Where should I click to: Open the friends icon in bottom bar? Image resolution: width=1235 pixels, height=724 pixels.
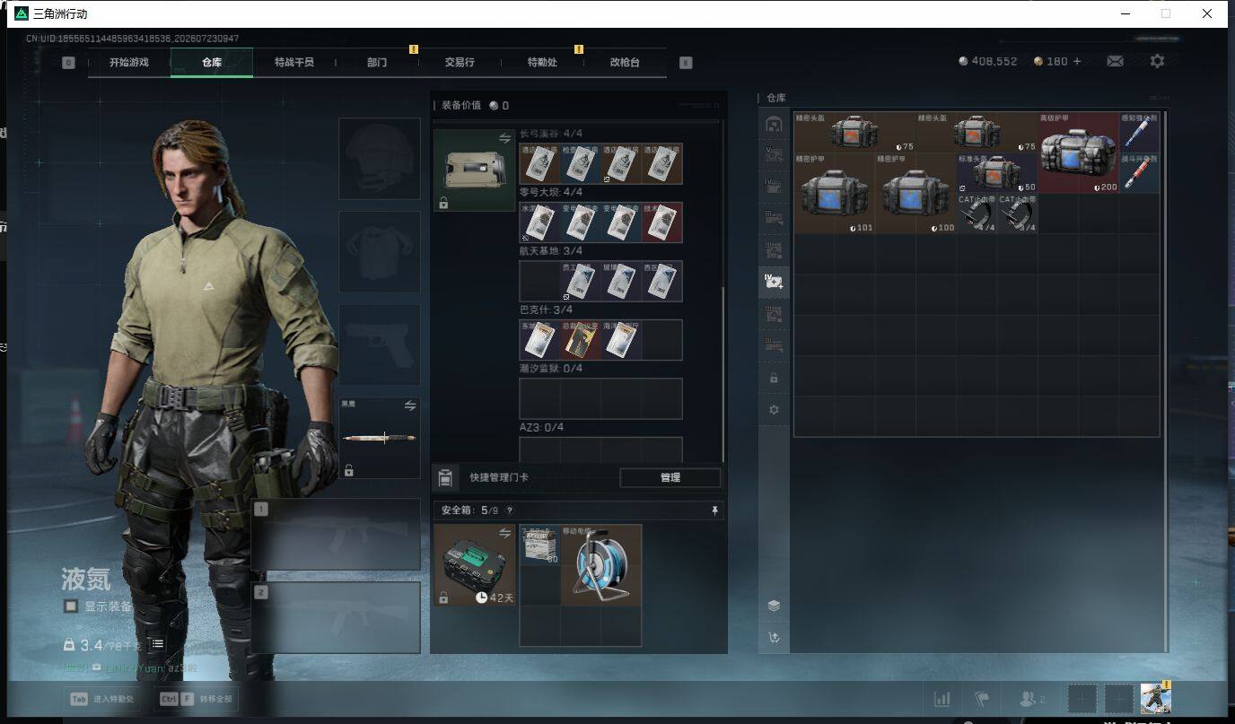[1029, 699]
